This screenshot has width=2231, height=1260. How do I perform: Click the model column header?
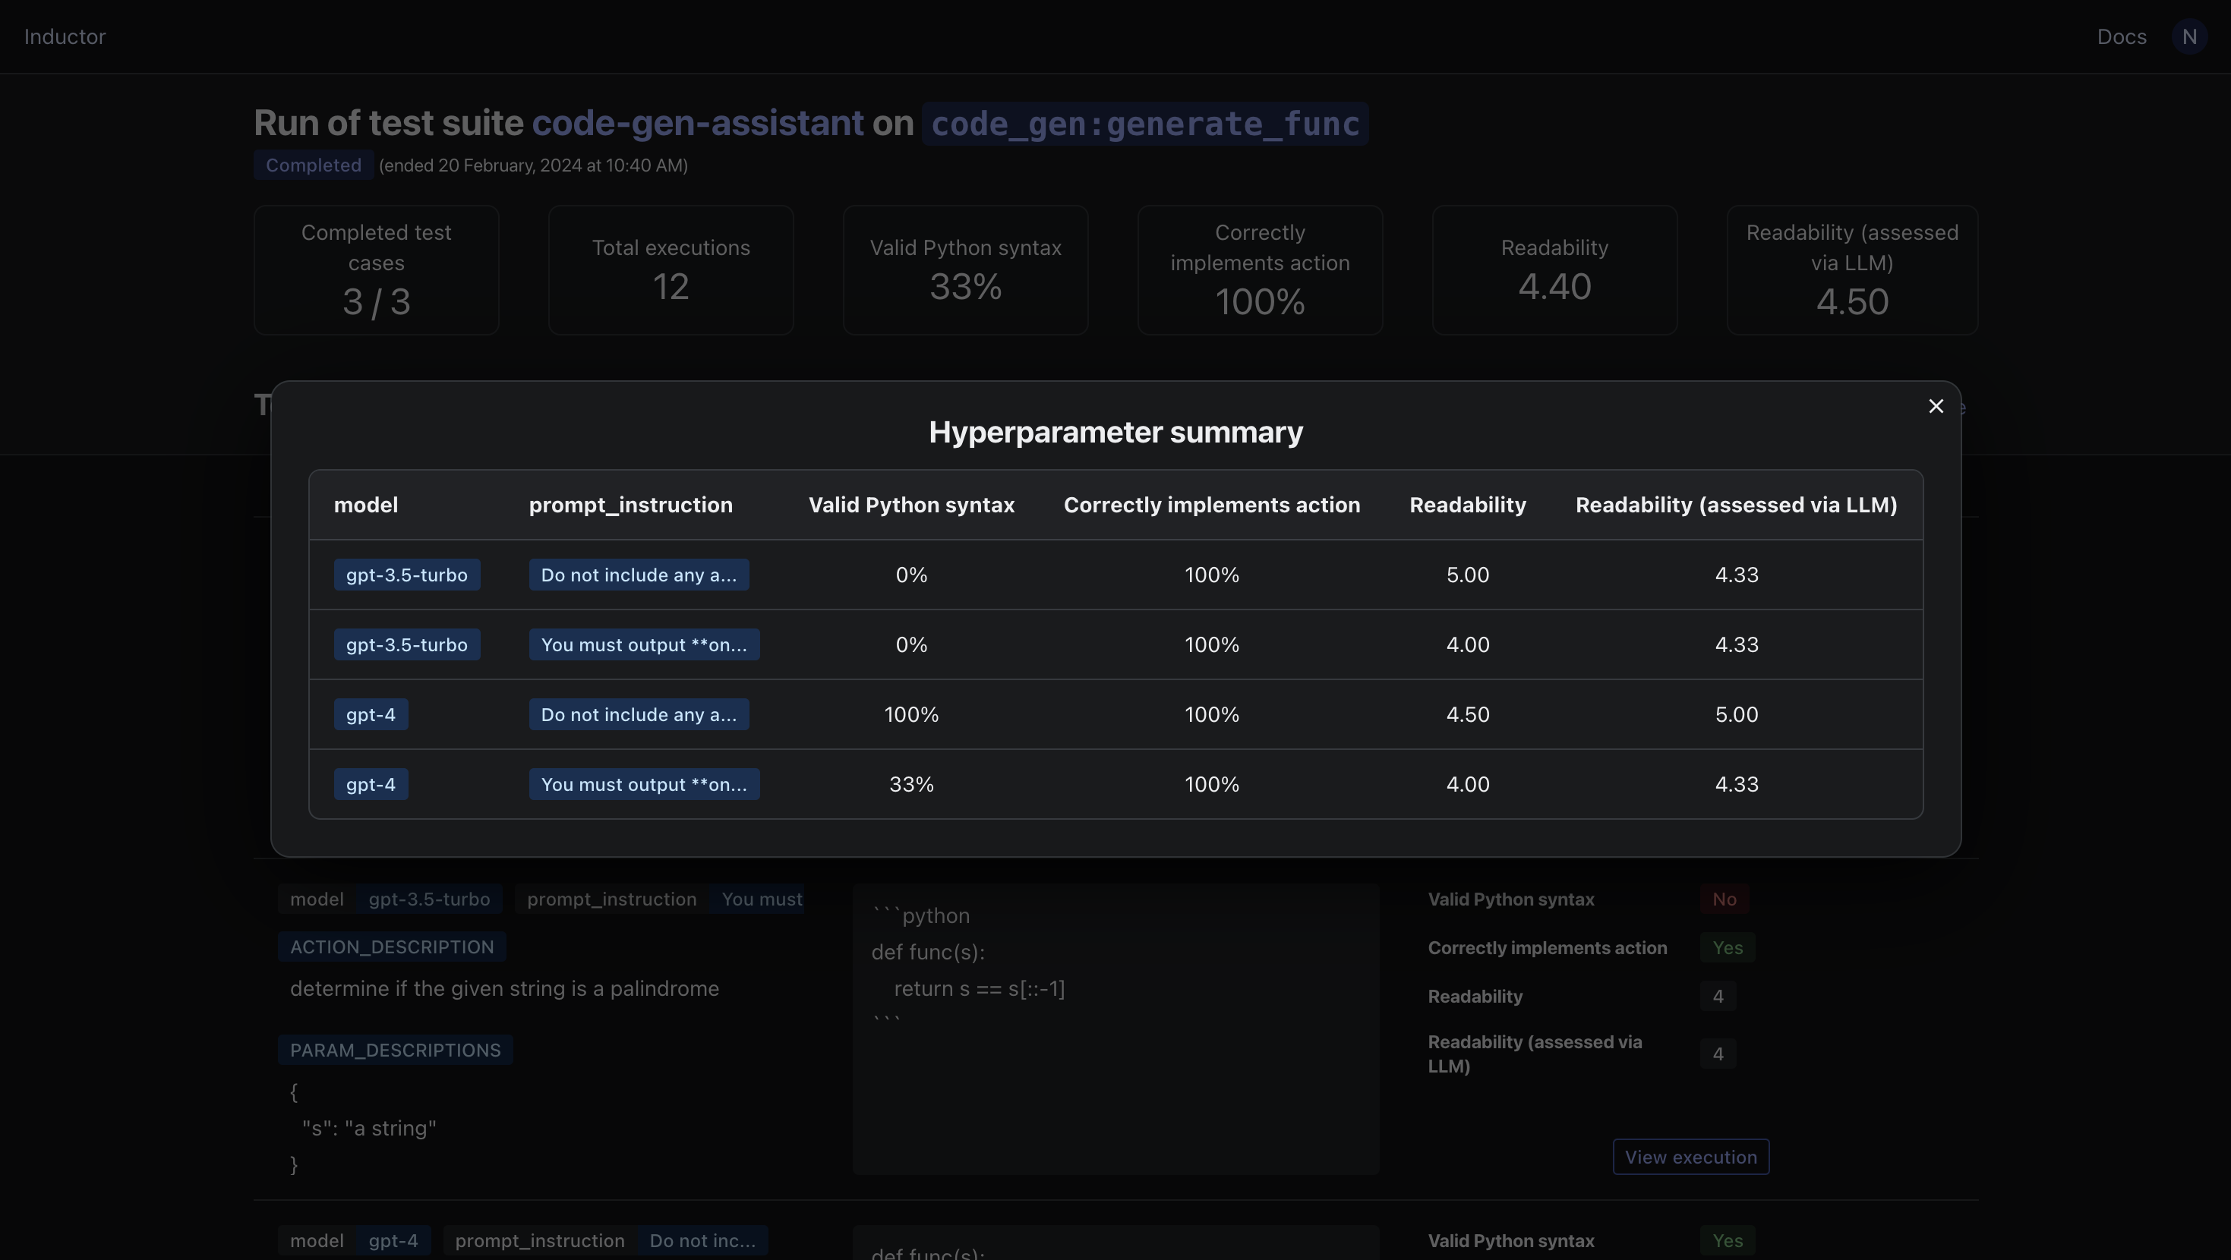click(365, 505)
